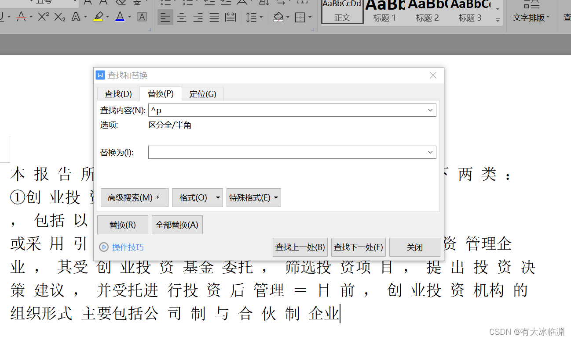
Task: Align text left
Action: point(165,18)
